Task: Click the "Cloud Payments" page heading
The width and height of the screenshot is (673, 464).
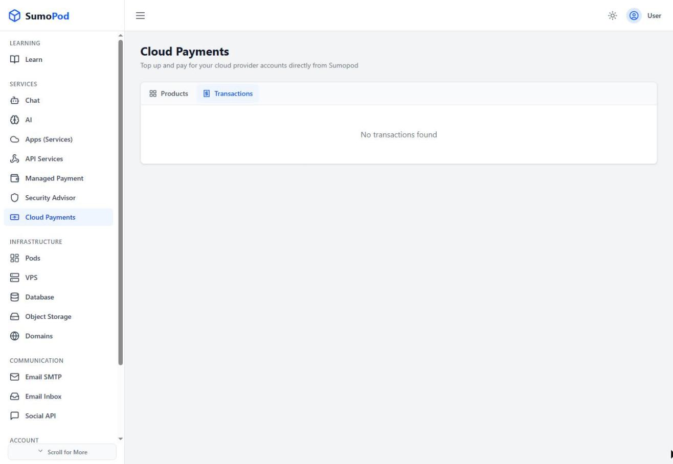Action: [x=185, y=52]
